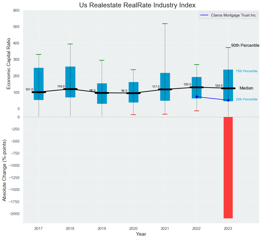Click the 2018 blue interquartile box
The height and width of the screenshot is (239, 262).
pos(70,76)
